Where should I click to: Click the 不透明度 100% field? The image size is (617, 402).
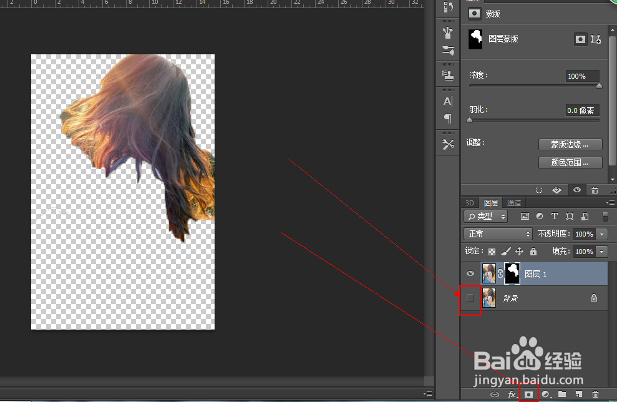click(x=585, y=234)
